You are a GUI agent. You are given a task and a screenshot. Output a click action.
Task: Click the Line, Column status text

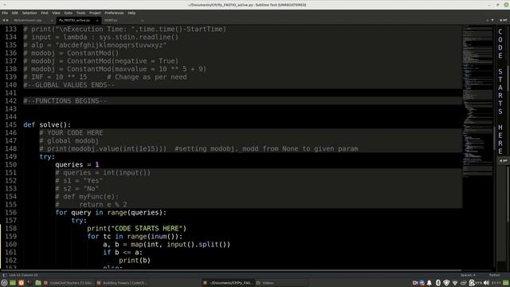[x=23, y=275]
